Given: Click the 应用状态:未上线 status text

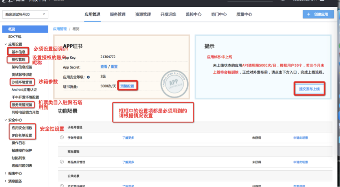Looking at the screenshot, I should (x=219, y=57).
